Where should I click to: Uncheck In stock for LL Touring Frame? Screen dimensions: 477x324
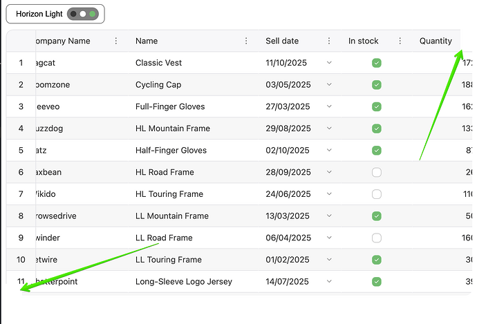tap(377, 260)
